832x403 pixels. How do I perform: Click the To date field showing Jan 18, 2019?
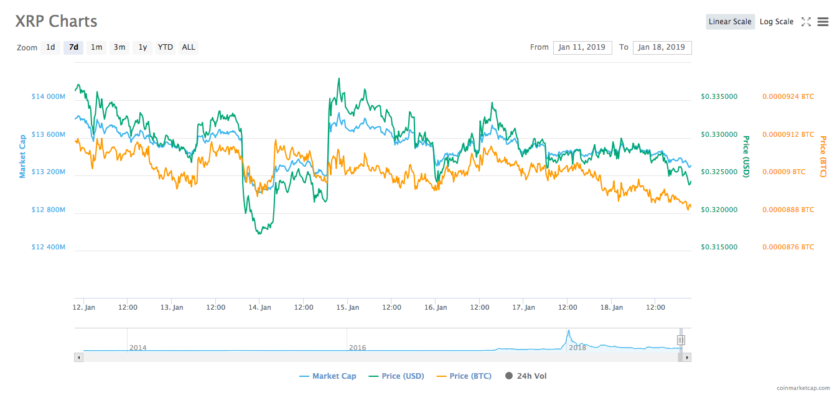click(x=662, y=47)
